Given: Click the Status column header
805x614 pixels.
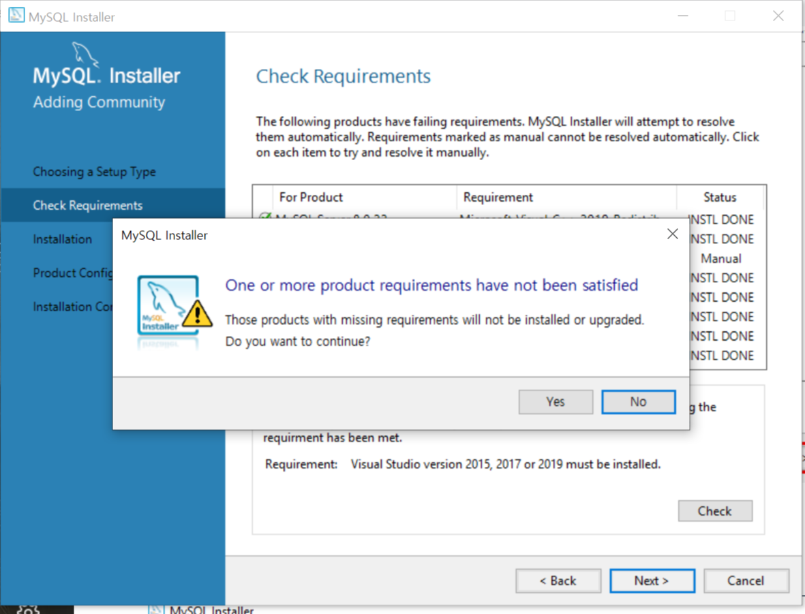Looking at the screenshot, I should pyautogui.click(x=720, y=197).
